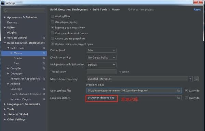Collapse Build, Execution, Deployment arrow
Screen dimensions: 205x131
click(x=5, y=43)
